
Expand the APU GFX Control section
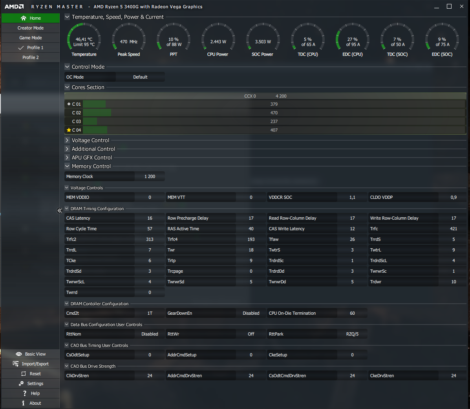(x=67, y=158)
